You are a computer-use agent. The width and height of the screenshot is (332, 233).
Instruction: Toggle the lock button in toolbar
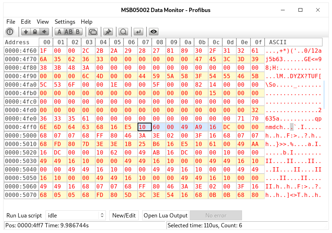point(35,32)
